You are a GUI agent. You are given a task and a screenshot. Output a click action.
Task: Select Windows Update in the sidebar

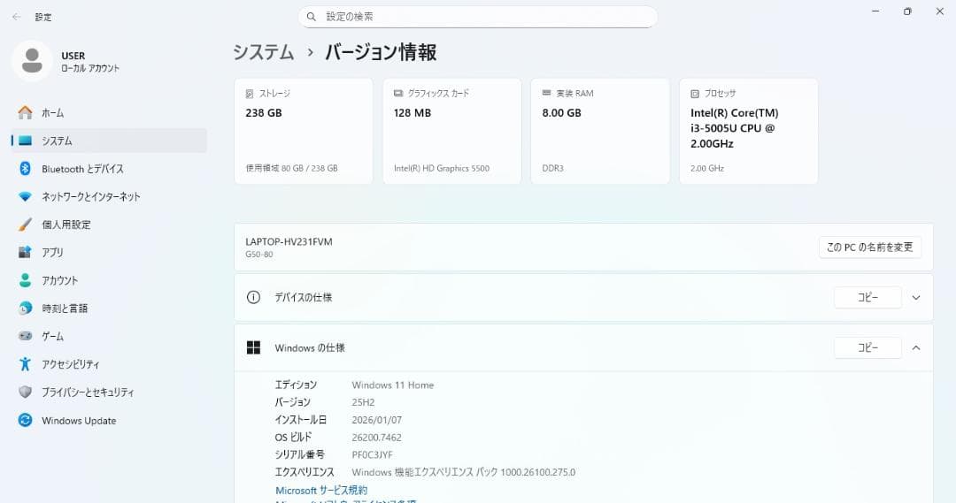pos(109,420)
